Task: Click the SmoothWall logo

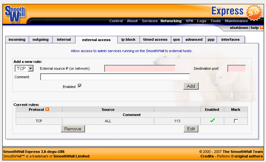Action: pyautogui.click(x=15, y=14)
